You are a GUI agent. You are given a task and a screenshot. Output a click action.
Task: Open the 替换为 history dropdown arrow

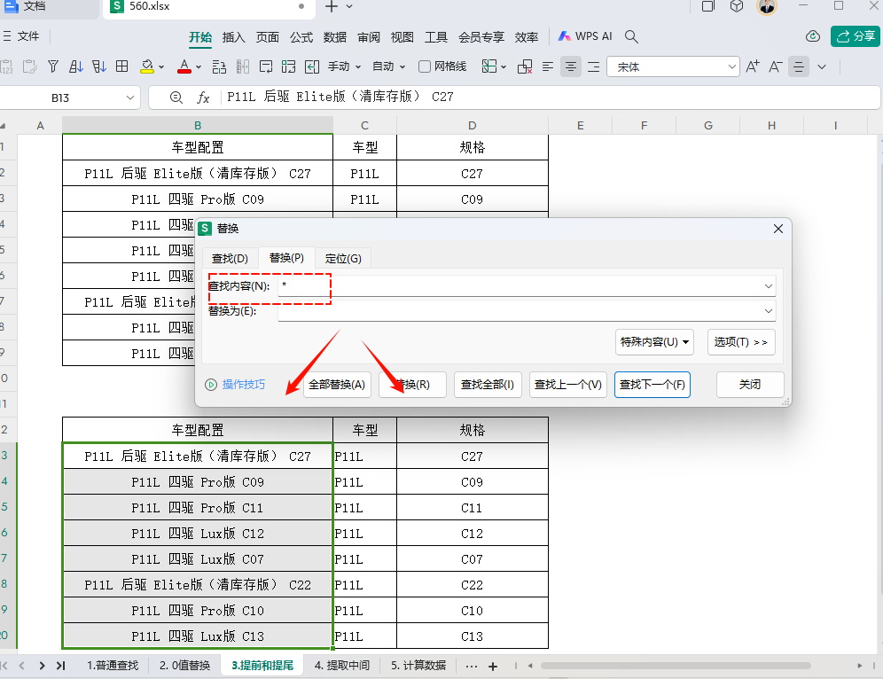tap(768, 311)
